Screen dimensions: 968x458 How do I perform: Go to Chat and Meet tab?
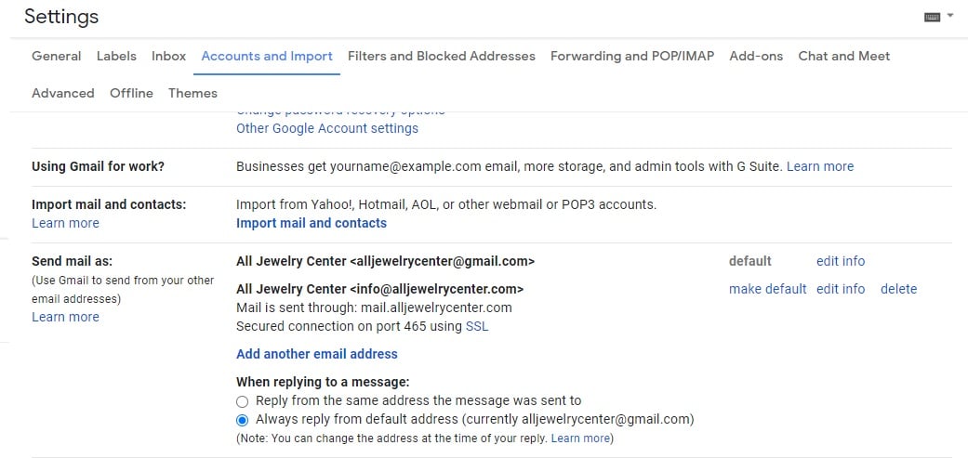pyautogui.click(x=844, y=56)
